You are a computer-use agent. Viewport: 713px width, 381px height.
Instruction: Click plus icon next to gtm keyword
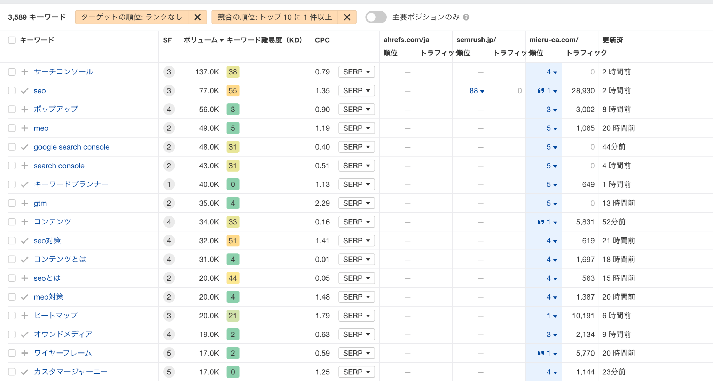[x=24, y=203]
